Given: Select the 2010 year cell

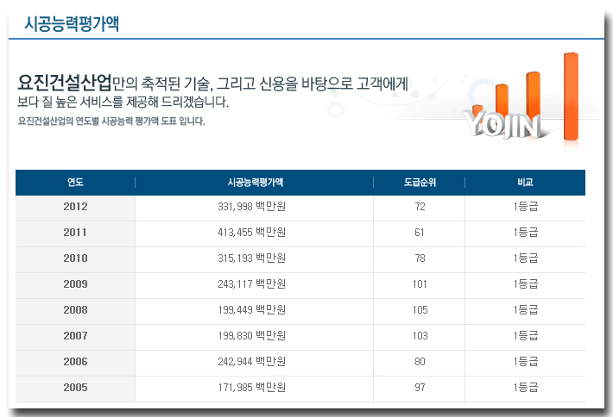Looking at the screenshot, I should coord(75,258).
